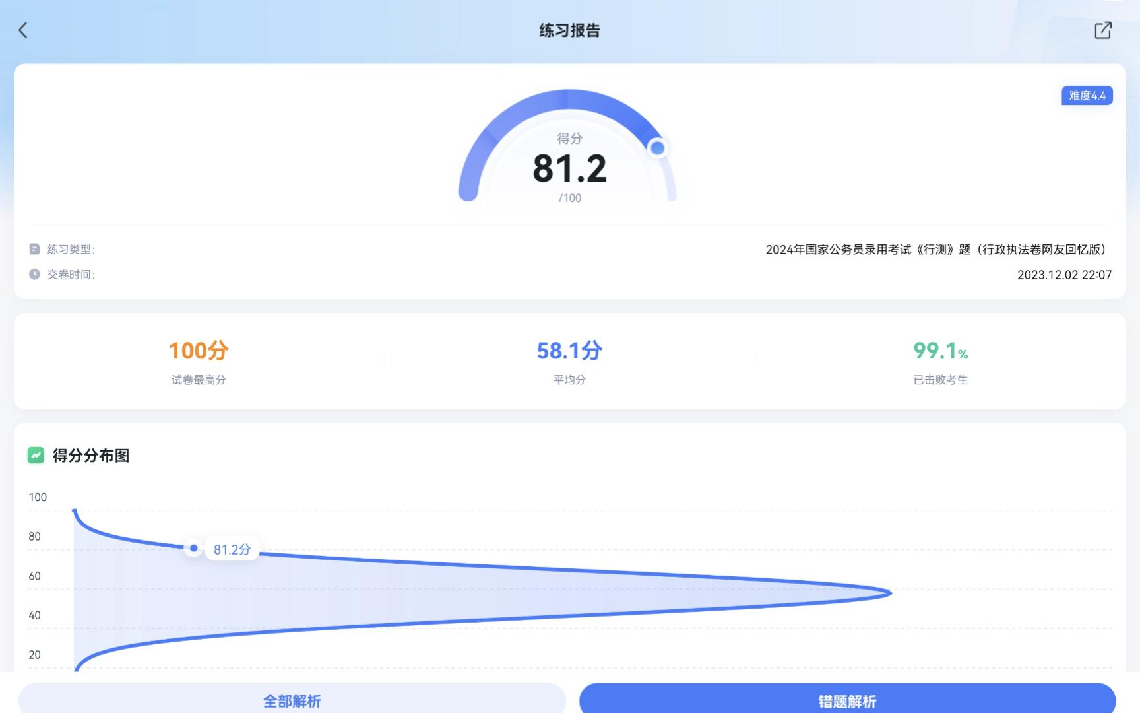Click the 难度4.4 difficulty badge
The image size is (1140, 713).
(1087, 96)
